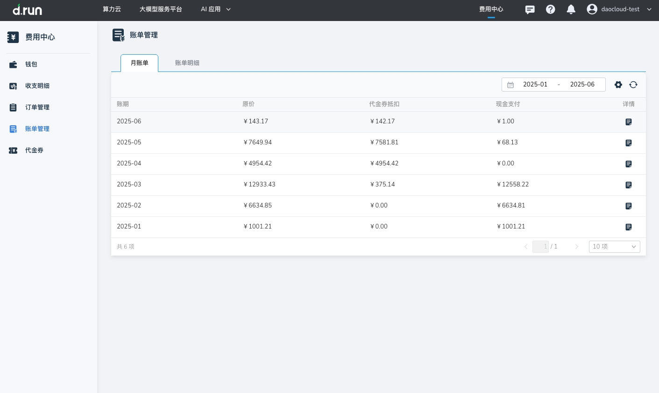The height and width of the screenshot is (393, 659).
Task: View details for the 2025-02 bill
Action: [629, 206]
